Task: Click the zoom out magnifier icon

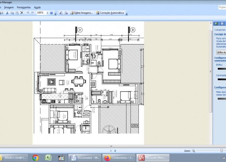Action: tap(193, 151)
